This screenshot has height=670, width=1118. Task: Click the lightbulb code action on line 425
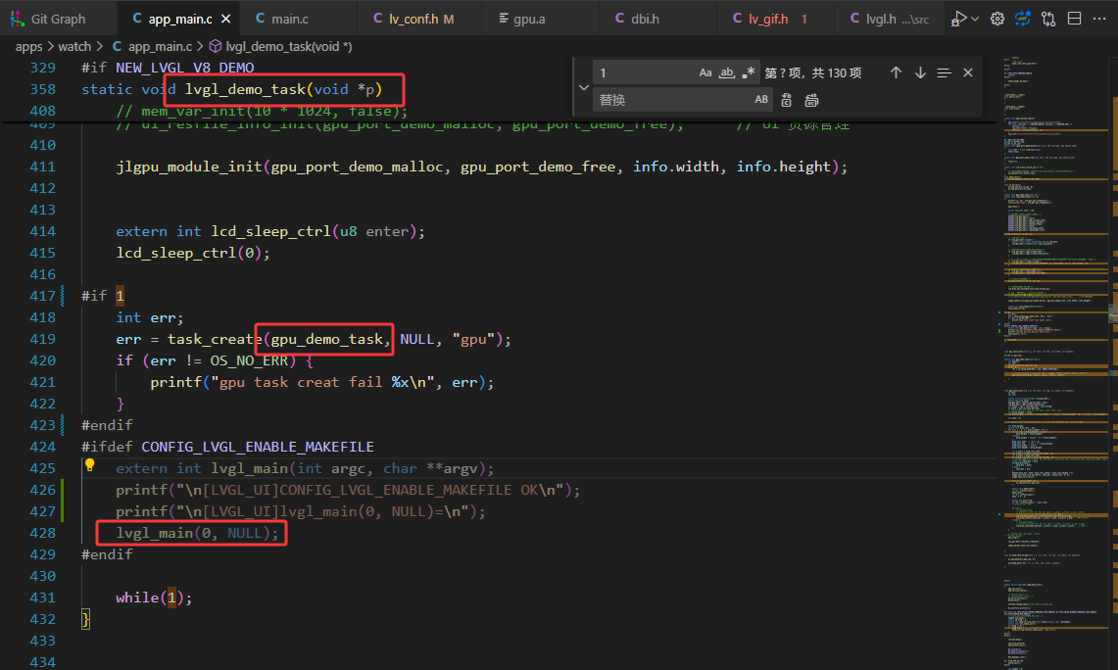pos(90,465)
